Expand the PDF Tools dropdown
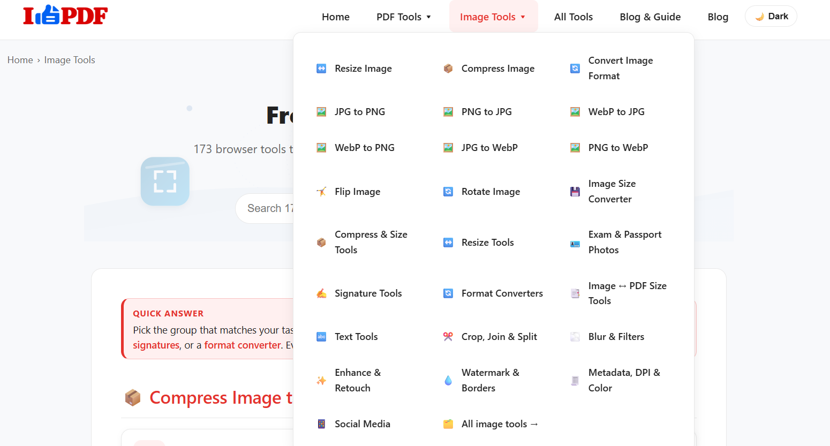The image size is (830, 446). coord(404,17)
